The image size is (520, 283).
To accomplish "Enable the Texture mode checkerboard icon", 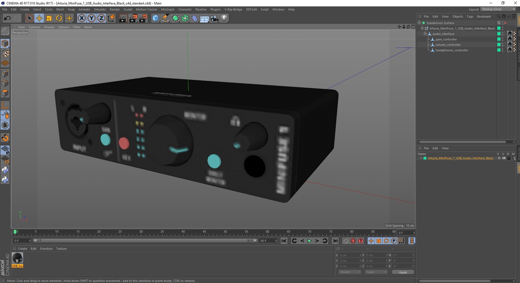I will pos(5,54).
